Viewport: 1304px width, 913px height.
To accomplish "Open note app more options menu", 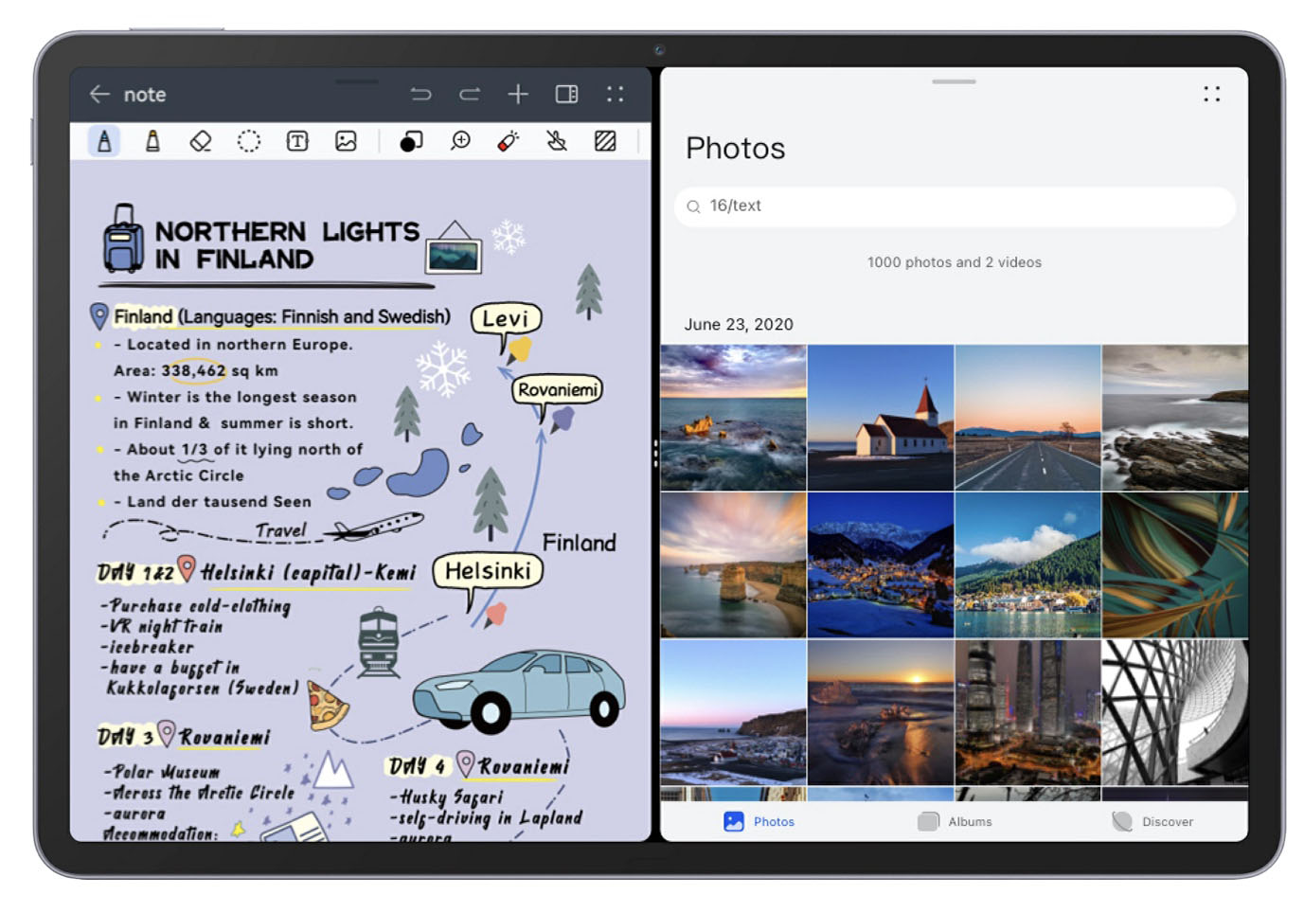I will pos(616,94).
